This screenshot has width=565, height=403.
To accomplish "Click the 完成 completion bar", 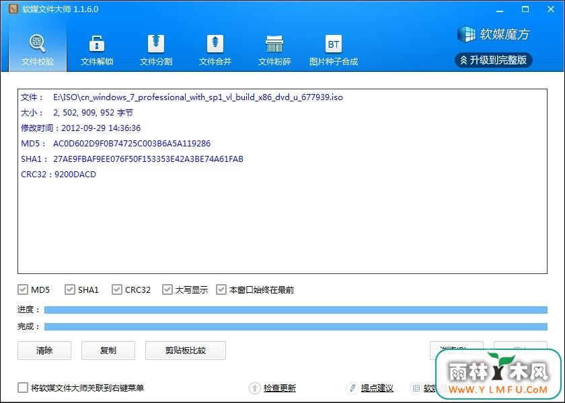I will [296, 326].
